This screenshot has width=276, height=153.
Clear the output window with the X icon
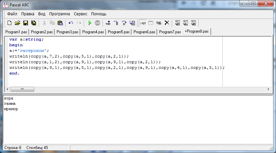(167, 23)
